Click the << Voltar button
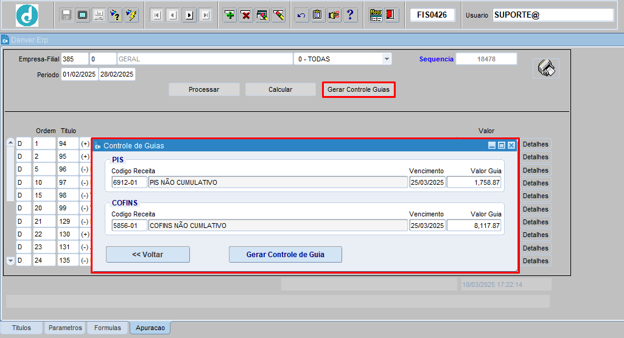The height and width of the screenshot is (338, 624). point(147,254)
